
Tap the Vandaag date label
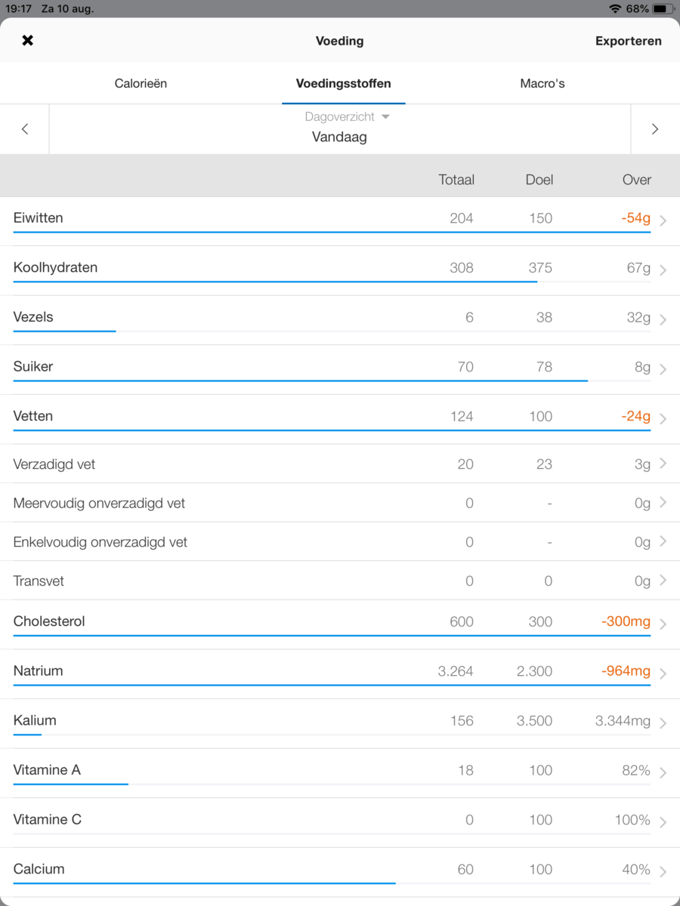pos(339,137)
